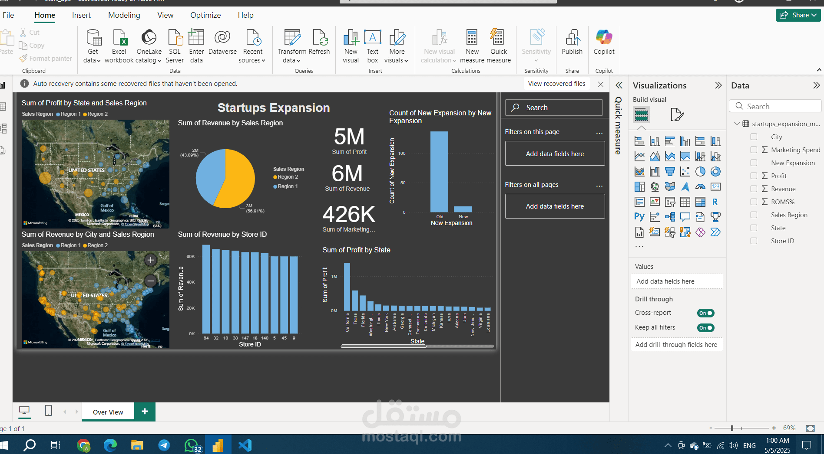Check the Profit field
Image resolution: width=824 pixels, height=454 pixels.
coord(754,176)
